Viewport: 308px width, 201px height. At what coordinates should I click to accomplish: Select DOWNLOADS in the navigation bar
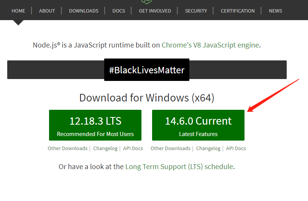[84, 11]
